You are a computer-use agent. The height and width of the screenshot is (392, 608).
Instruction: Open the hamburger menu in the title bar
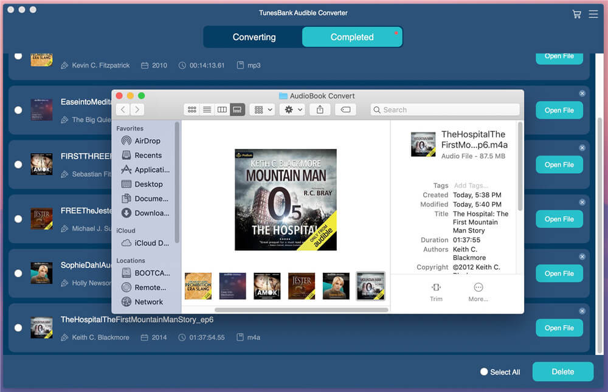coord(594,13)
